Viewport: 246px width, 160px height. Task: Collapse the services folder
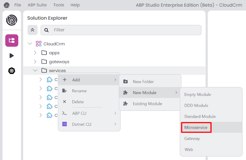pyautogui.click(x=35, y=70)
